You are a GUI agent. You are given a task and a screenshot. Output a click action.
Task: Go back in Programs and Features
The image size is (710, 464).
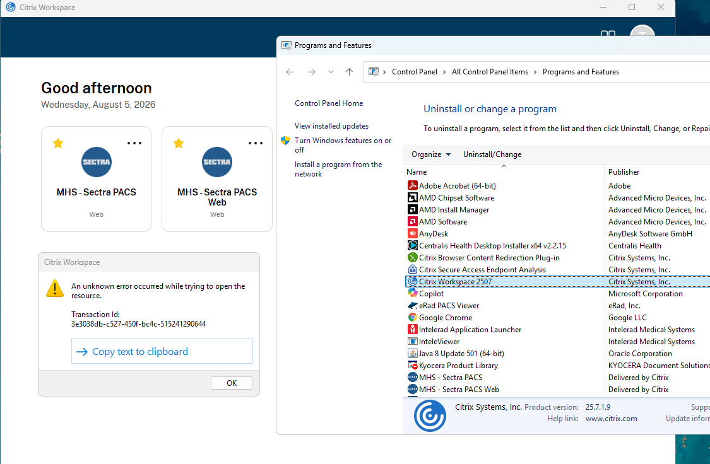click(x=290, y=72)
